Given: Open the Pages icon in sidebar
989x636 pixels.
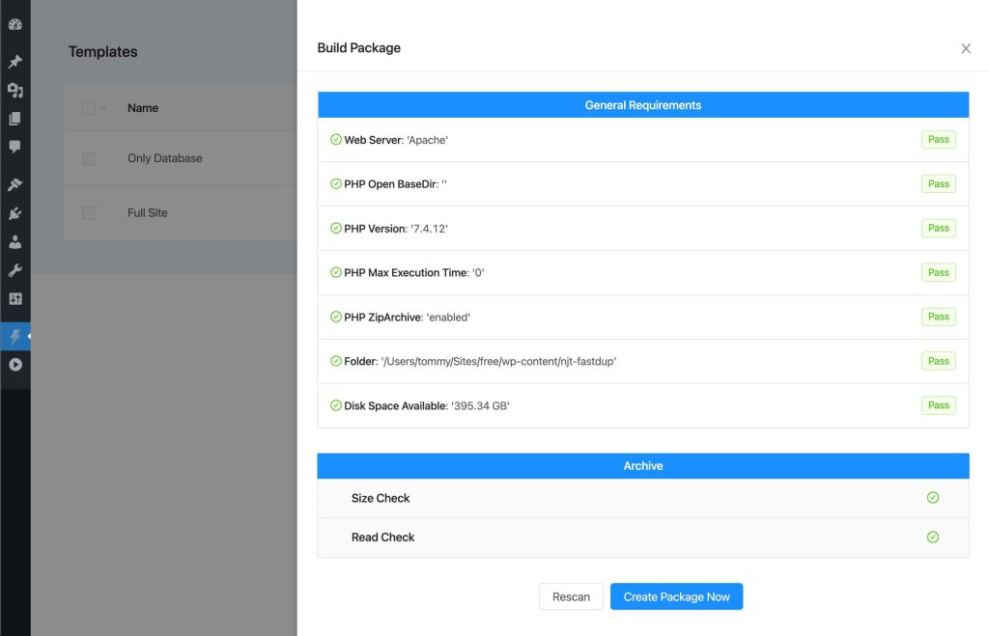Looking at the screenshot, I should pyautogui.click(x=14, y=119).
